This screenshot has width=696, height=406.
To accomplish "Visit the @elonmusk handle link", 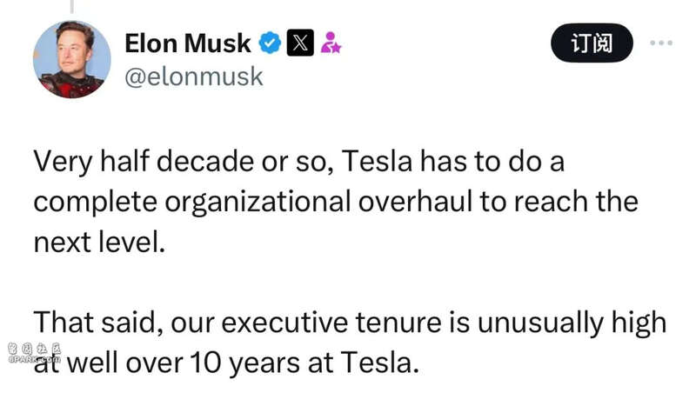I will point(194,77).
